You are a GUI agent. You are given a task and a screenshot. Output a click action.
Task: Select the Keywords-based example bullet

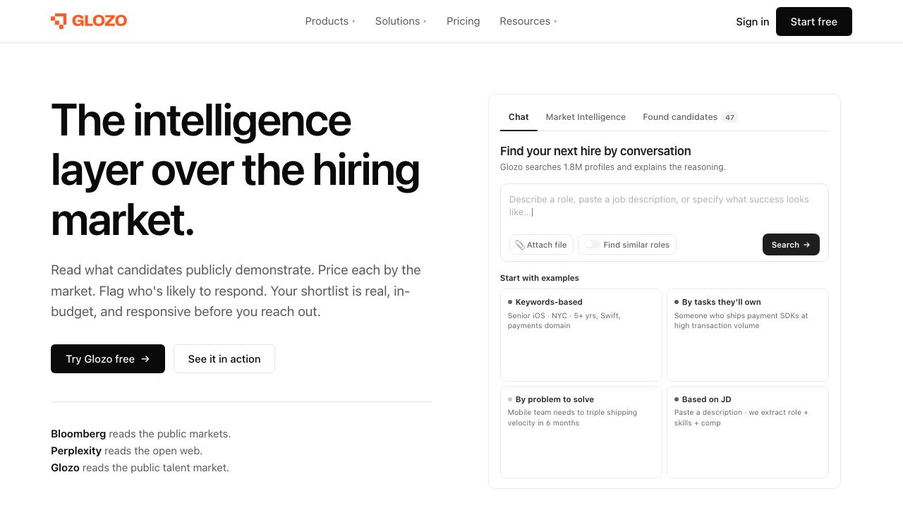pyautogui.click(x=510, y=302)
